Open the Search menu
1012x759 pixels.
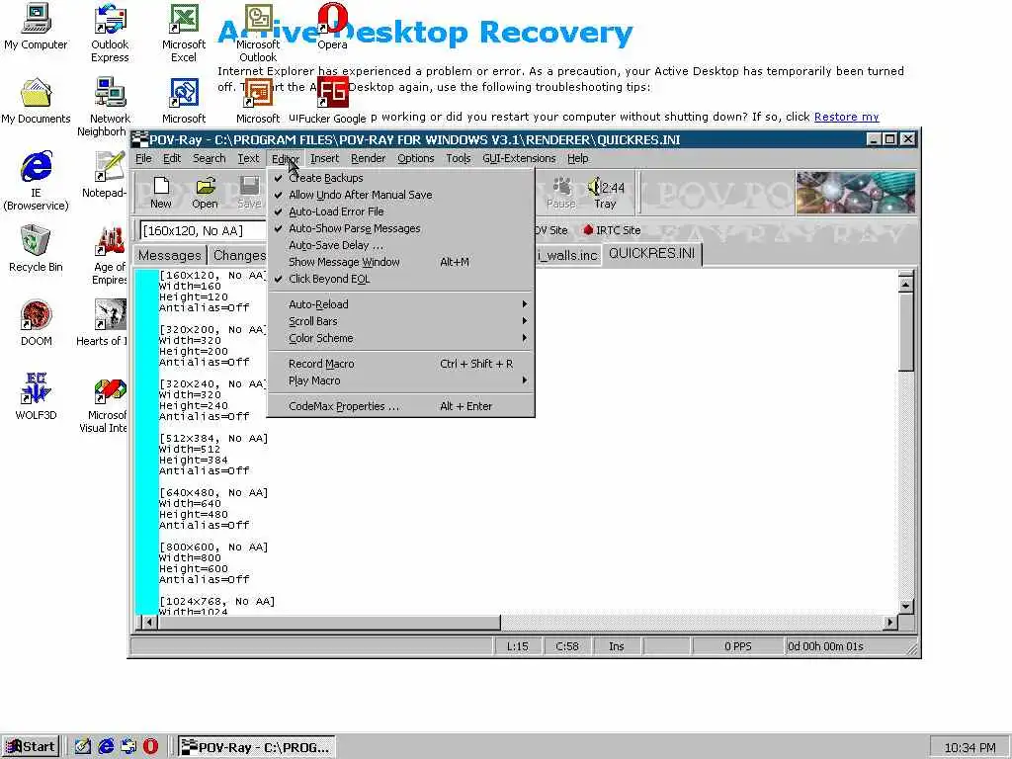coord(210,158)
